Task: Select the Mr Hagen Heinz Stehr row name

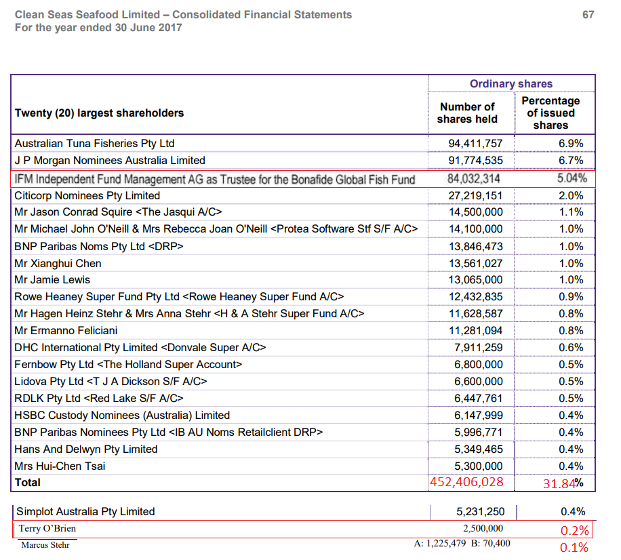Action: (189, 314)
